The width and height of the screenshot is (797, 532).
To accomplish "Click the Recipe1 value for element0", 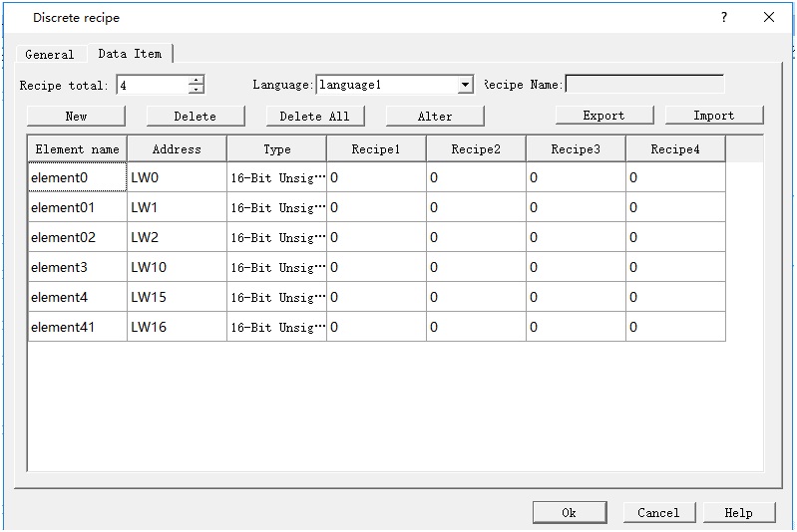I will pyautogui.click(x=376, y=177).
